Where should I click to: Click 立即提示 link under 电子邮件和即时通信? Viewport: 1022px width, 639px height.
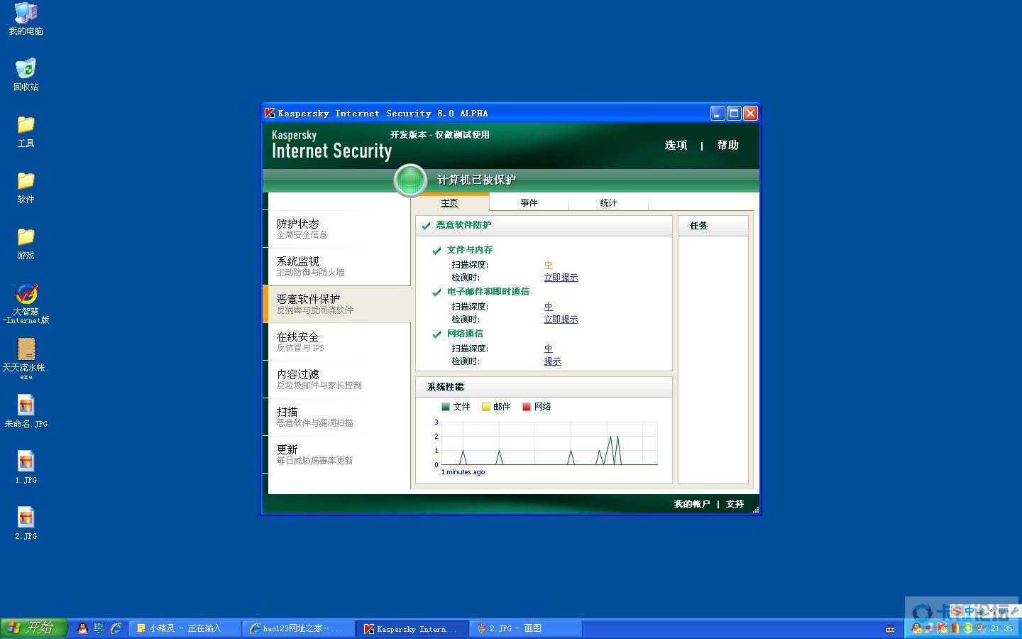pyautogui.click(x=561, y=319)
